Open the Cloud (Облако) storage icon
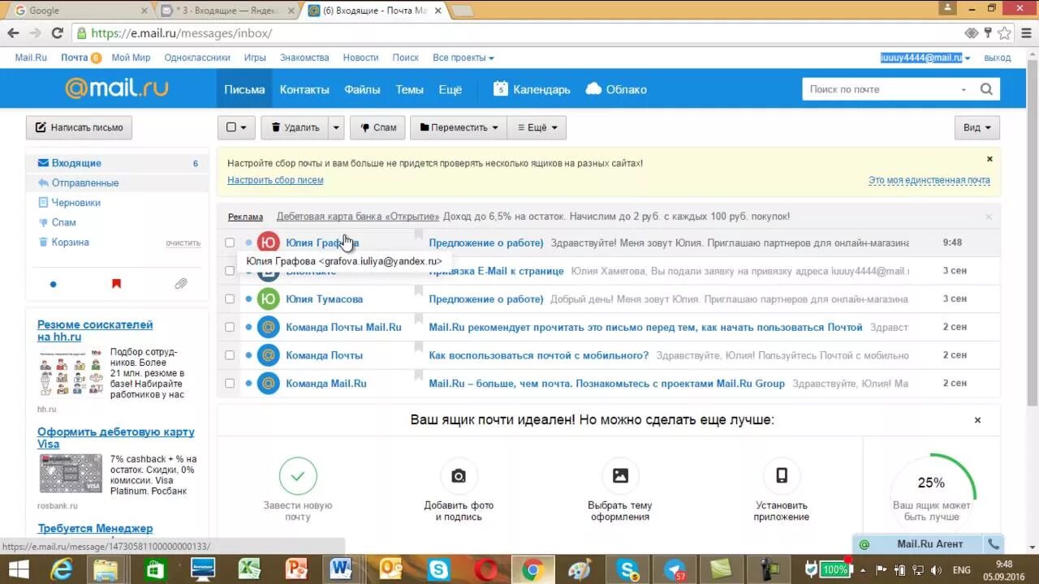1039x584 pixels. [593, 89]
